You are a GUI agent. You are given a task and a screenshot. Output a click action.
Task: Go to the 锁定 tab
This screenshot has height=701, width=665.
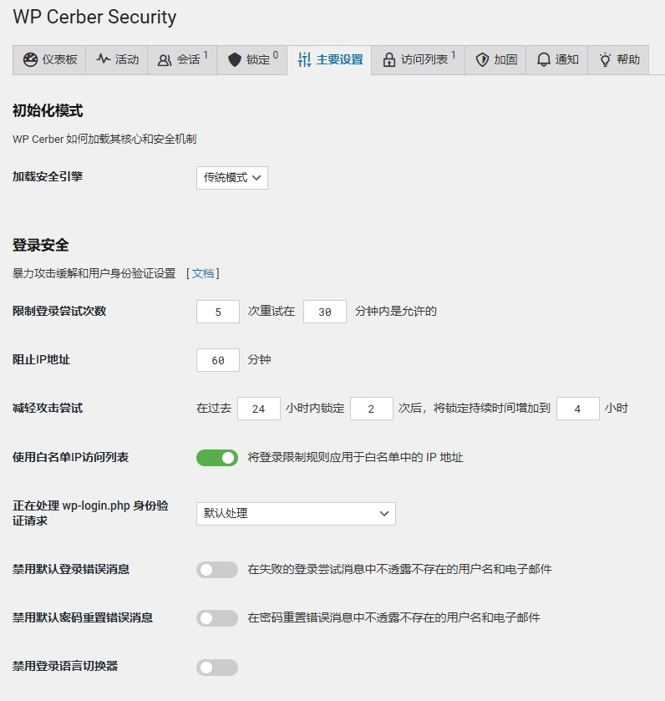252,60
